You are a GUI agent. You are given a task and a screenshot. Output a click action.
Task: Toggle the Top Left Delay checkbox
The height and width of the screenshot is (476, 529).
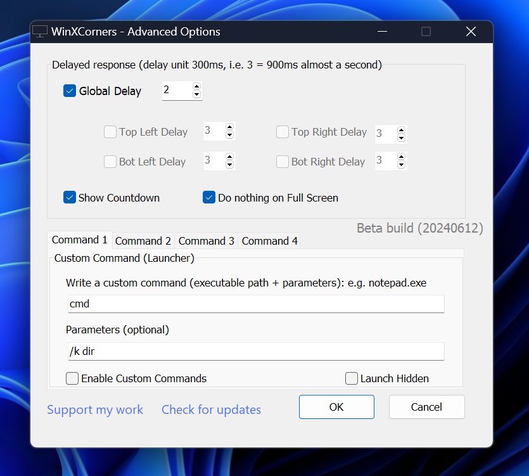110,132
